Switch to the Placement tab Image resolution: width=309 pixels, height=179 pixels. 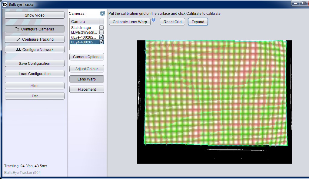coord(87,89)
